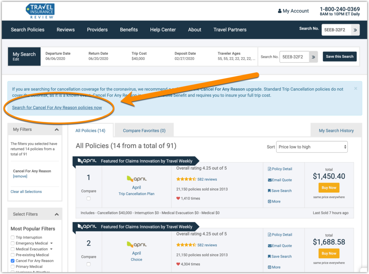The image size is (369, 274).
Task: Open the Benefits nav item
Action: pyautogui.click(x=129, y=30)
